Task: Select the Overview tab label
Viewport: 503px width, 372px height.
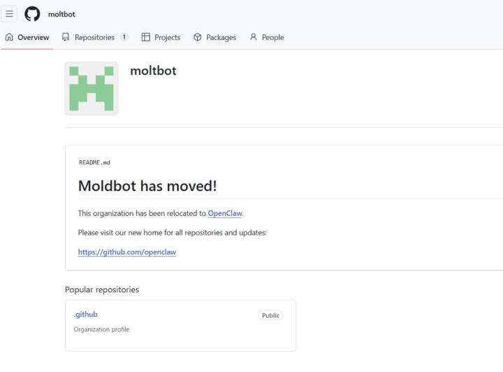Action: [x=33, y=37]
